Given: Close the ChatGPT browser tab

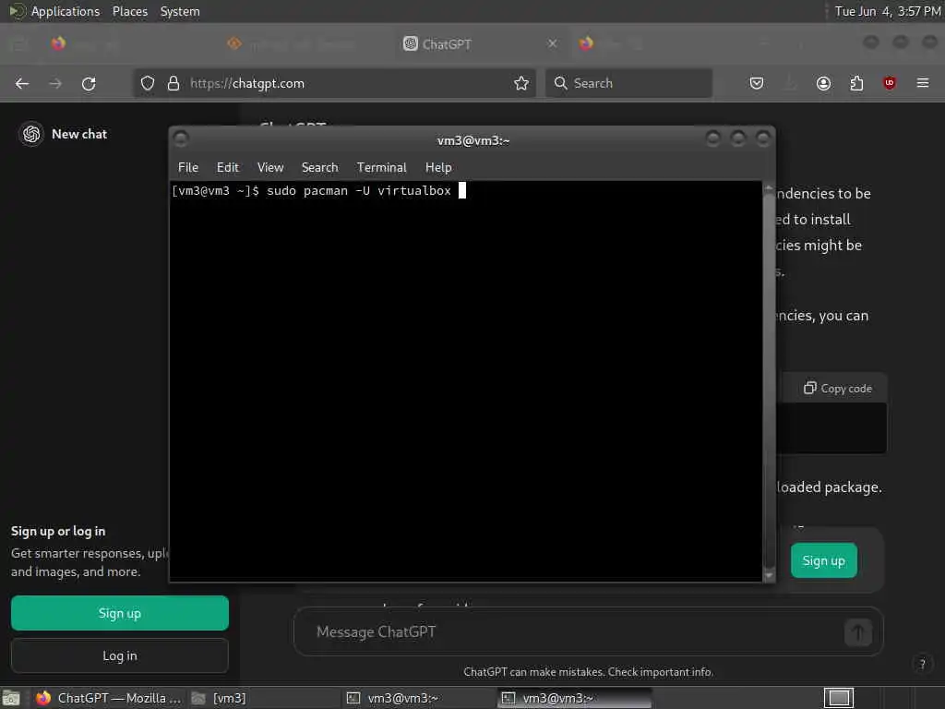Looking at the screenshot, I should coord(552,43).
